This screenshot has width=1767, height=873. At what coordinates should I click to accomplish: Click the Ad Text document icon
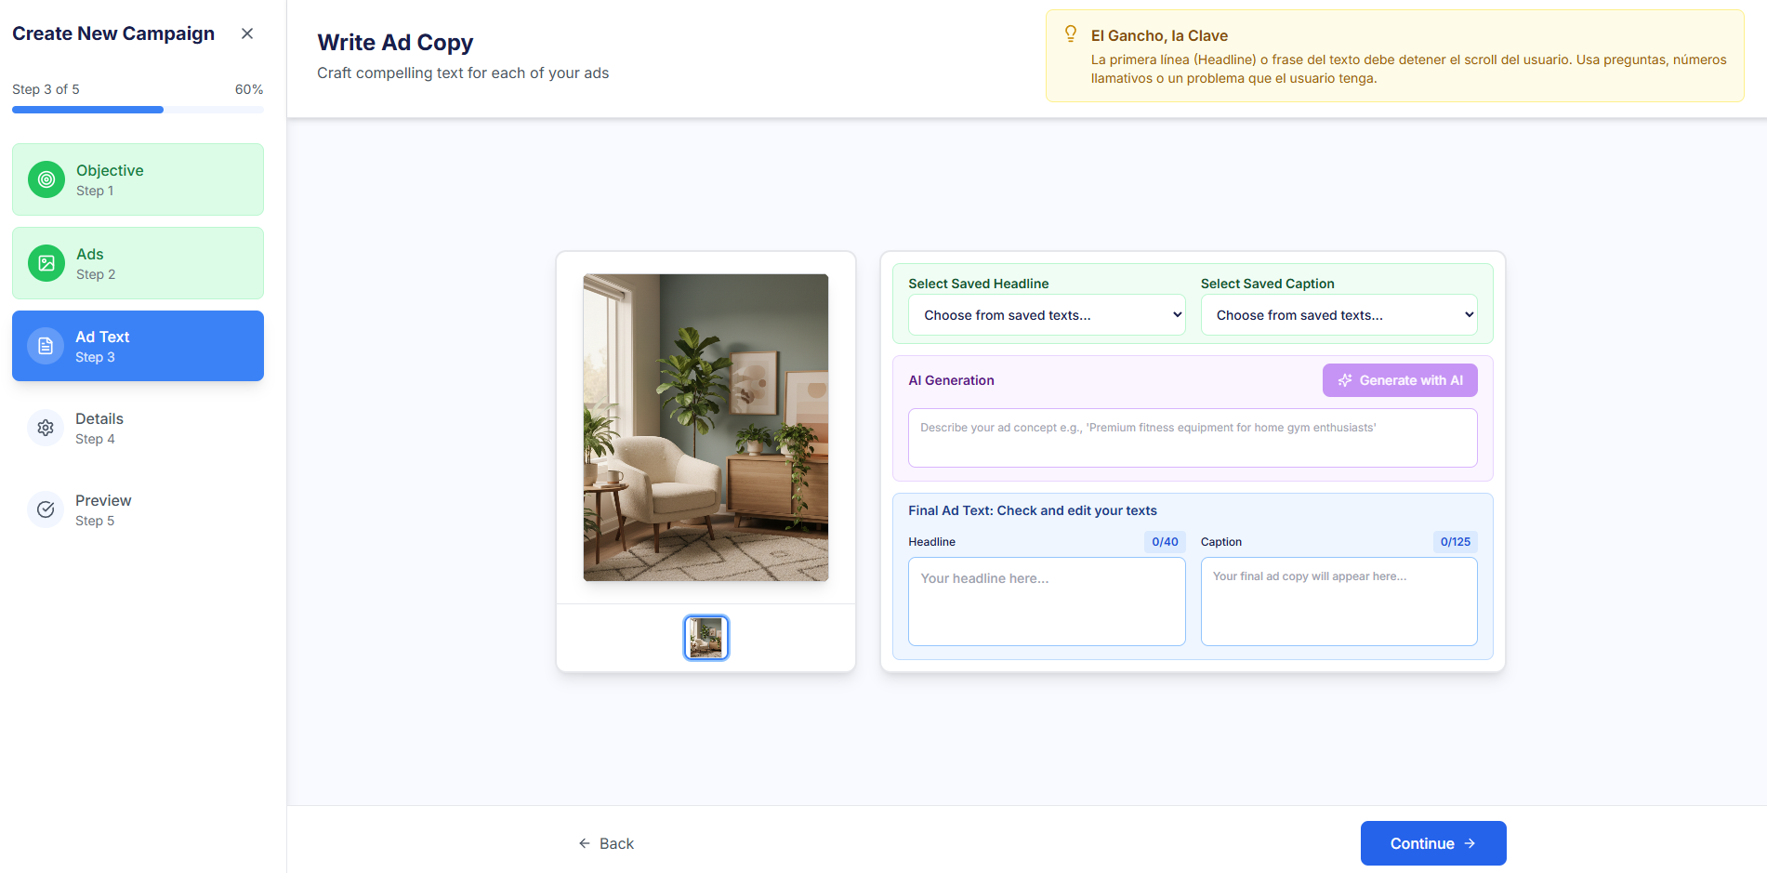46,346
